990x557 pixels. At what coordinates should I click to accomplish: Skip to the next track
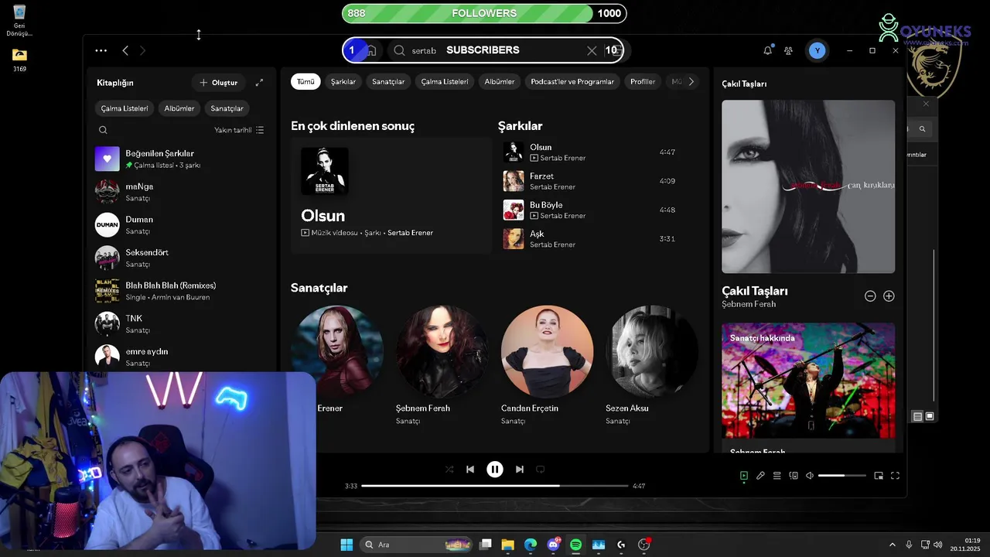[x=520, y=469]
